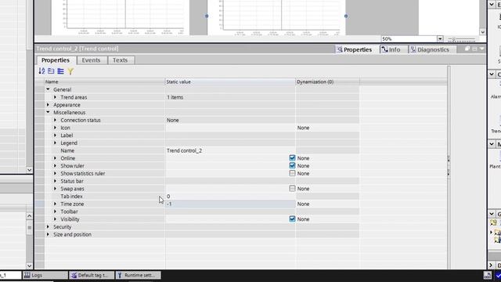The width and height of the screenshot is (501, 282).
Task: Uncheck the Show ruler checkbox
Action: [x=292, y=165]
